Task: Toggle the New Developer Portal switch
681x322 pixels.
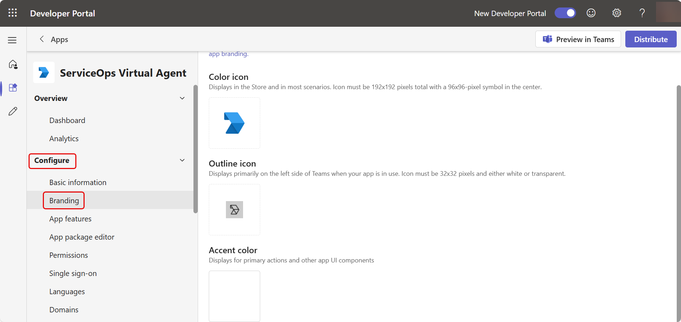Action: coord(565,13)
